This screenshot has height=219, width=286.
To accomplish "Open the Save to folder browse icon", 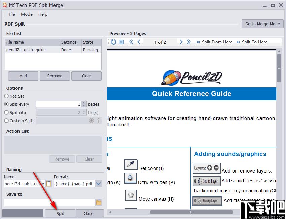I will [x=99, y=202].
